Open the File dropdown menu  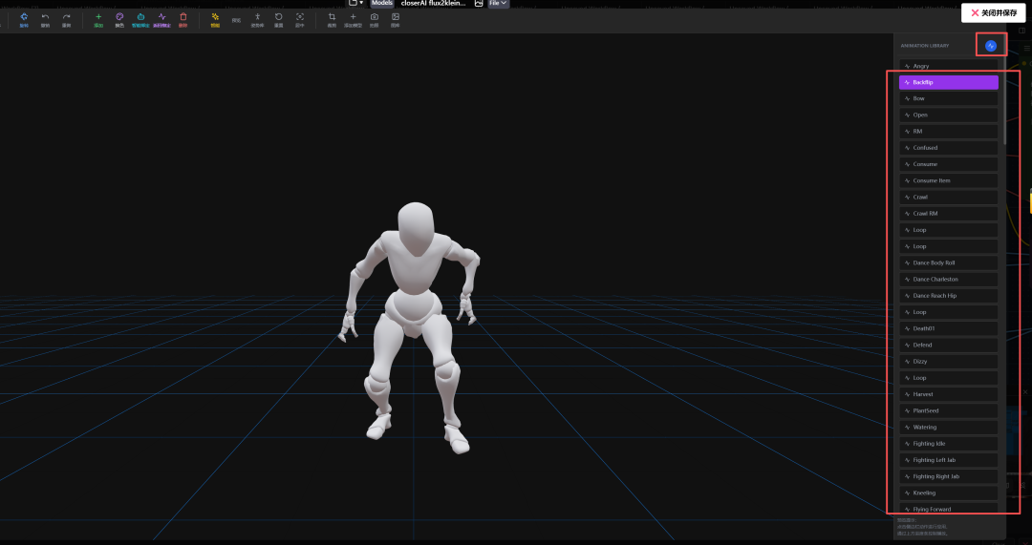[x=498, y=3]
